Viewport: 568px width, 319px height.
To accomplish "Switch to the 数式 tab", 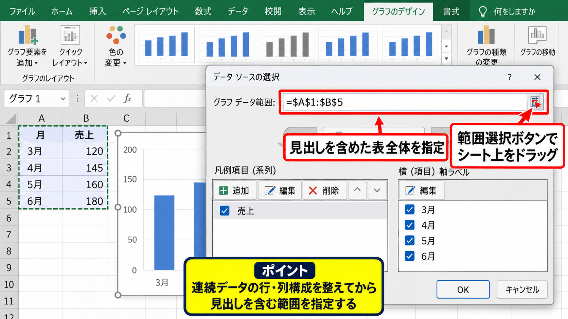I will (203, 12).
